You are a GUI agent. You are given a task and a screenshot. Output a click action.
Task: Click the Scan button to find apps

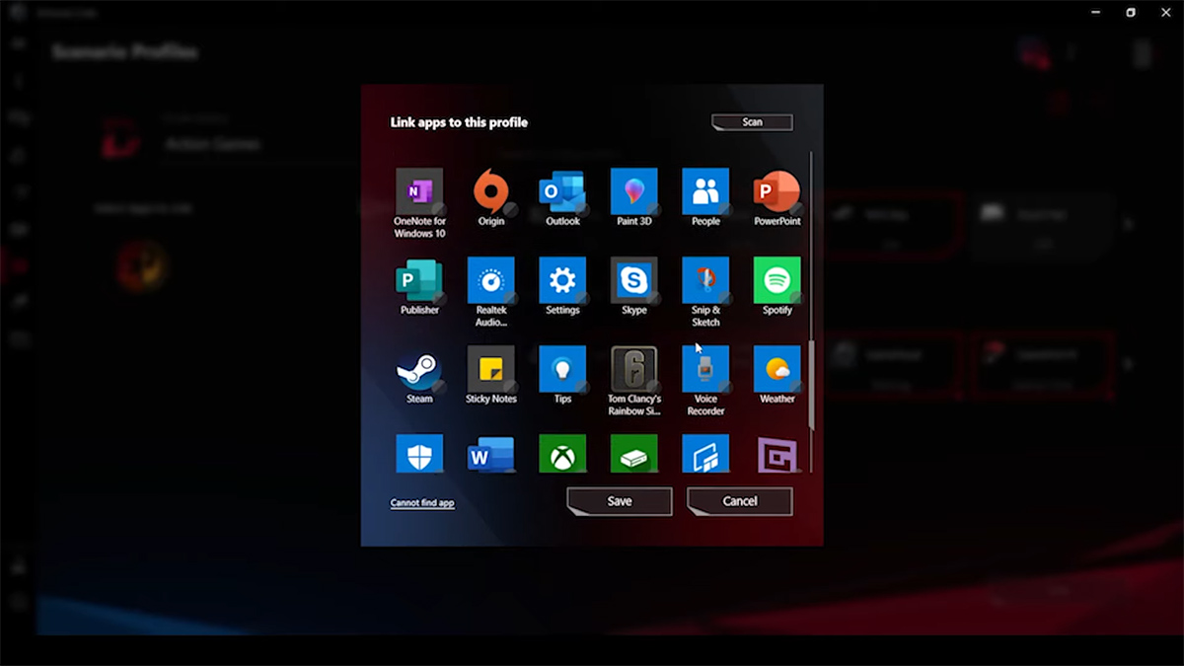coord(751,121)
